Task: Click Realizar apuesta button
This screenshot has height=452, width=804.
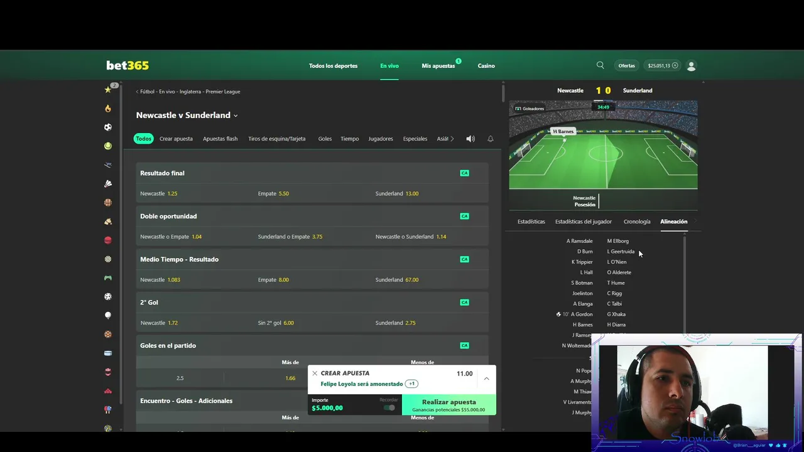Action: [x=449, y=406]
